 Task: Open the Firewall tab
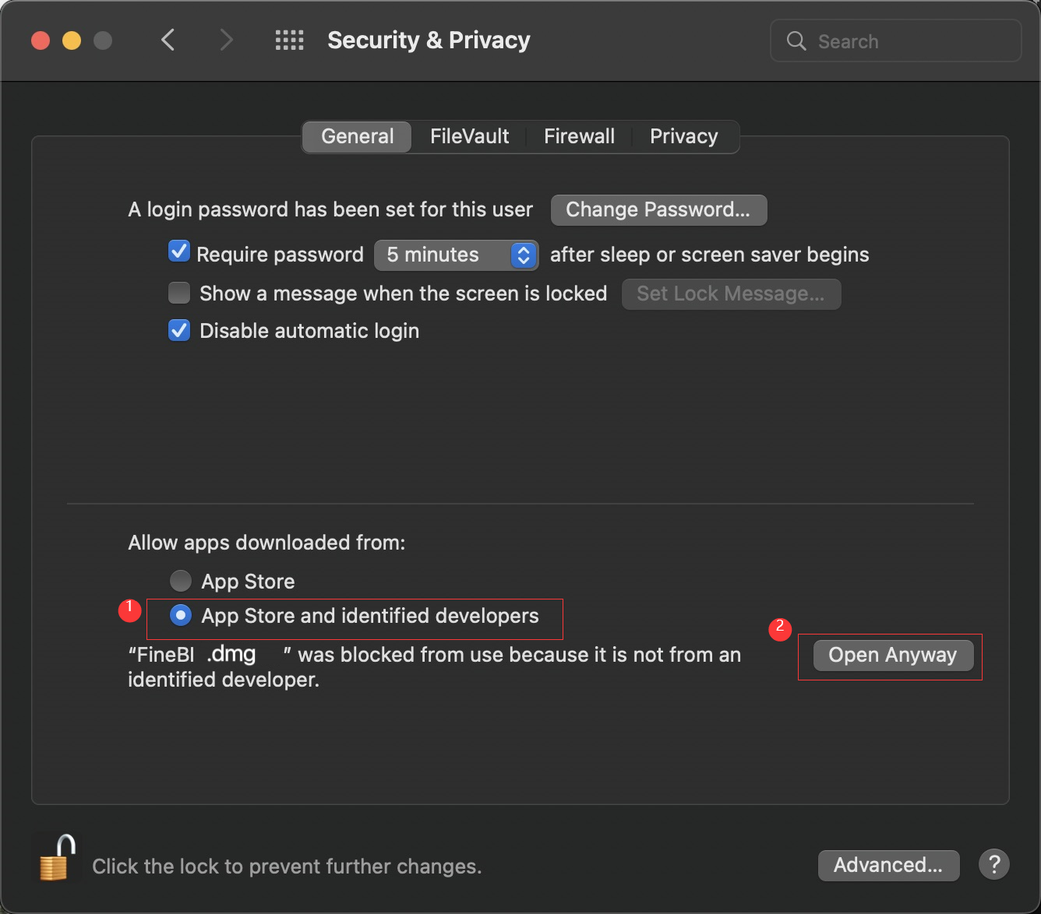tap(579, 137)
